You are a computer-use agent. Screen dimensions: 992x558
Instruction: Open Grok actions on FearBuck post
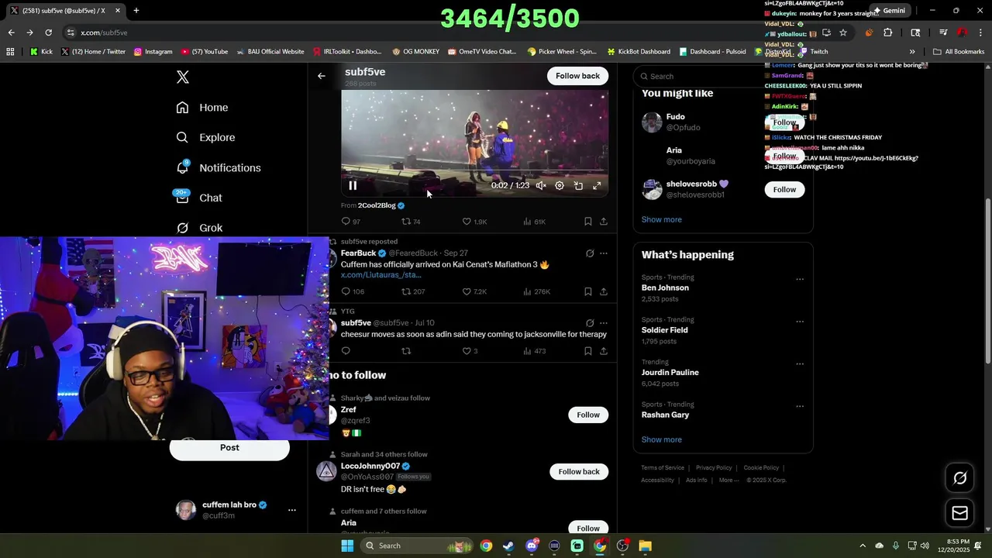(590, 253)
